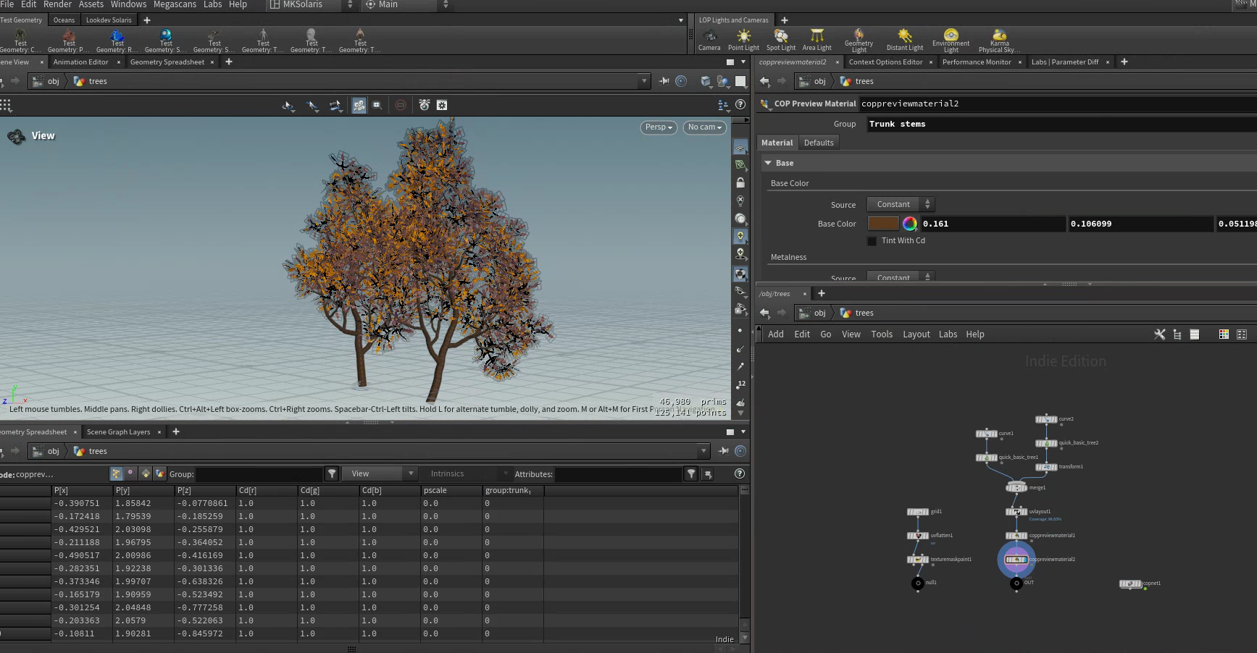Collapse the Base section

pos(768,163)
